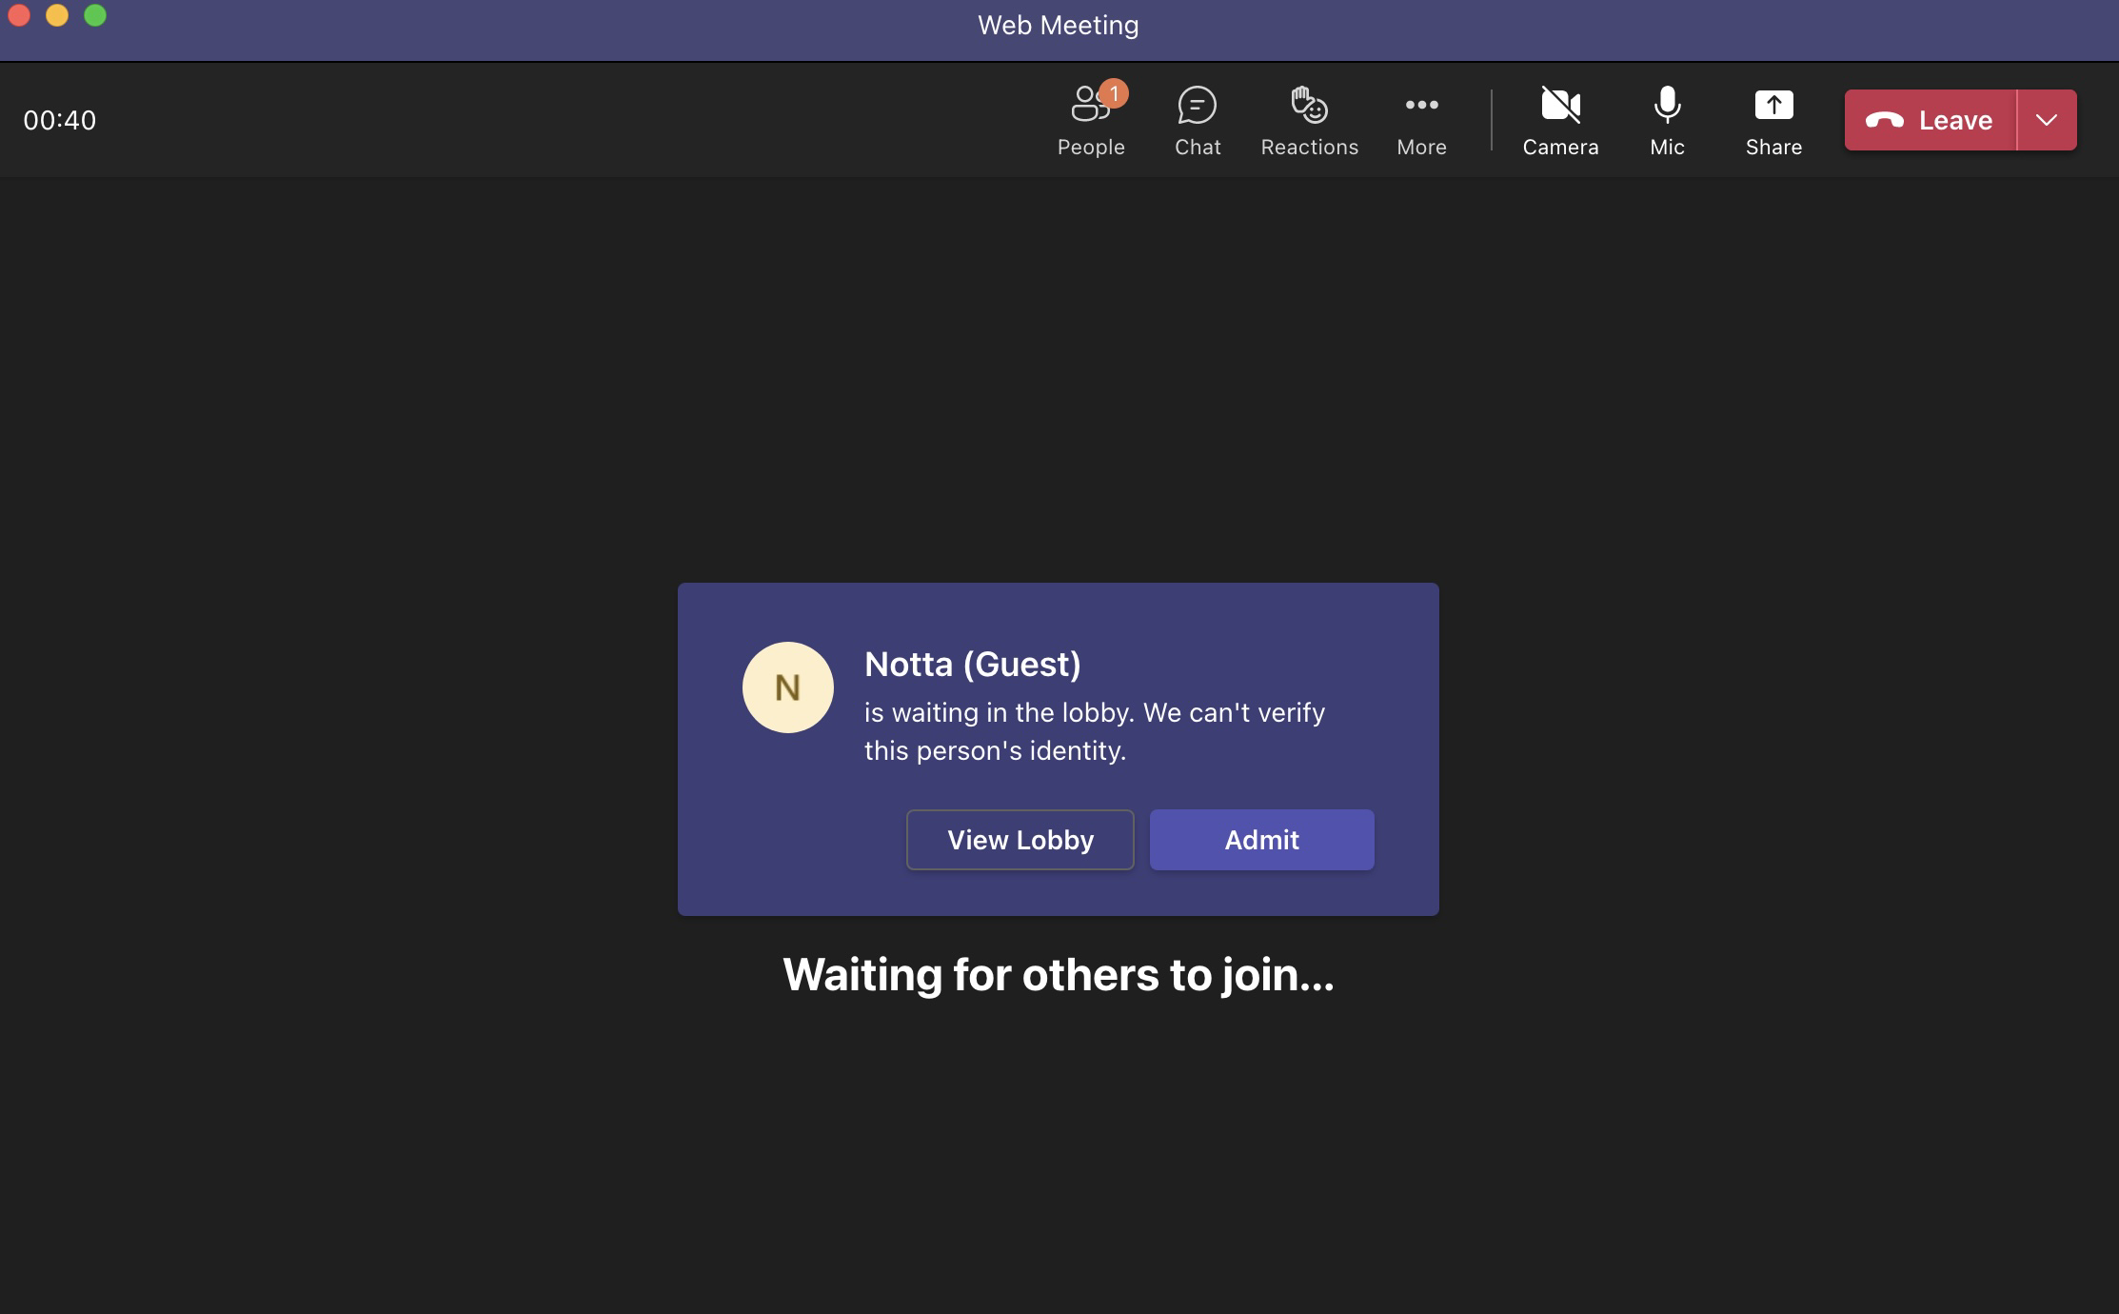
Task: Click View Lobby button
Action: pos(1020,839)
